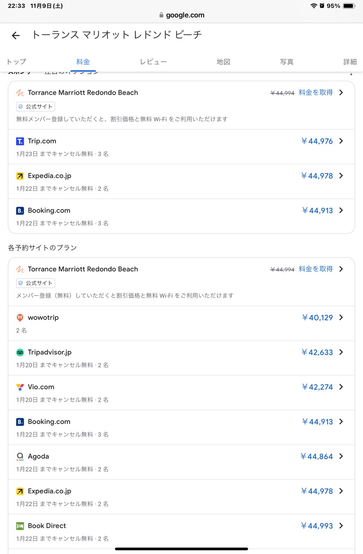
Task: Select the ¥44,976 Trip.com price
Action: (x=317, y=141)
